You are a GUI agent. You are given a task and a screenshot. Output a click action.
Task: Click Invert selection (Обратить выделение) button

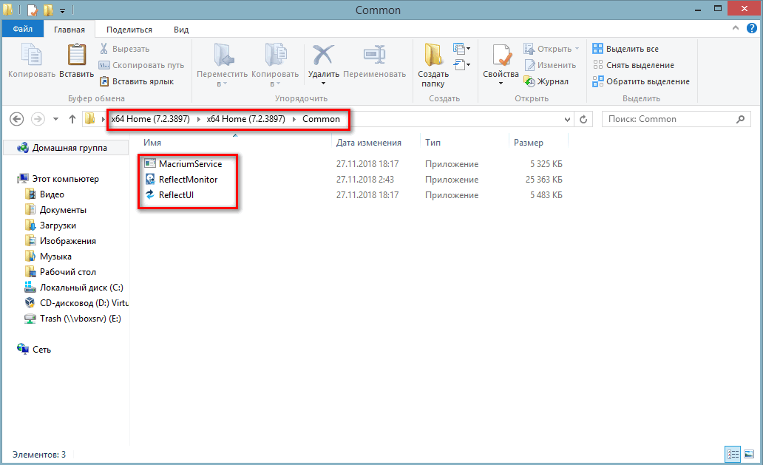click(640, 81)
